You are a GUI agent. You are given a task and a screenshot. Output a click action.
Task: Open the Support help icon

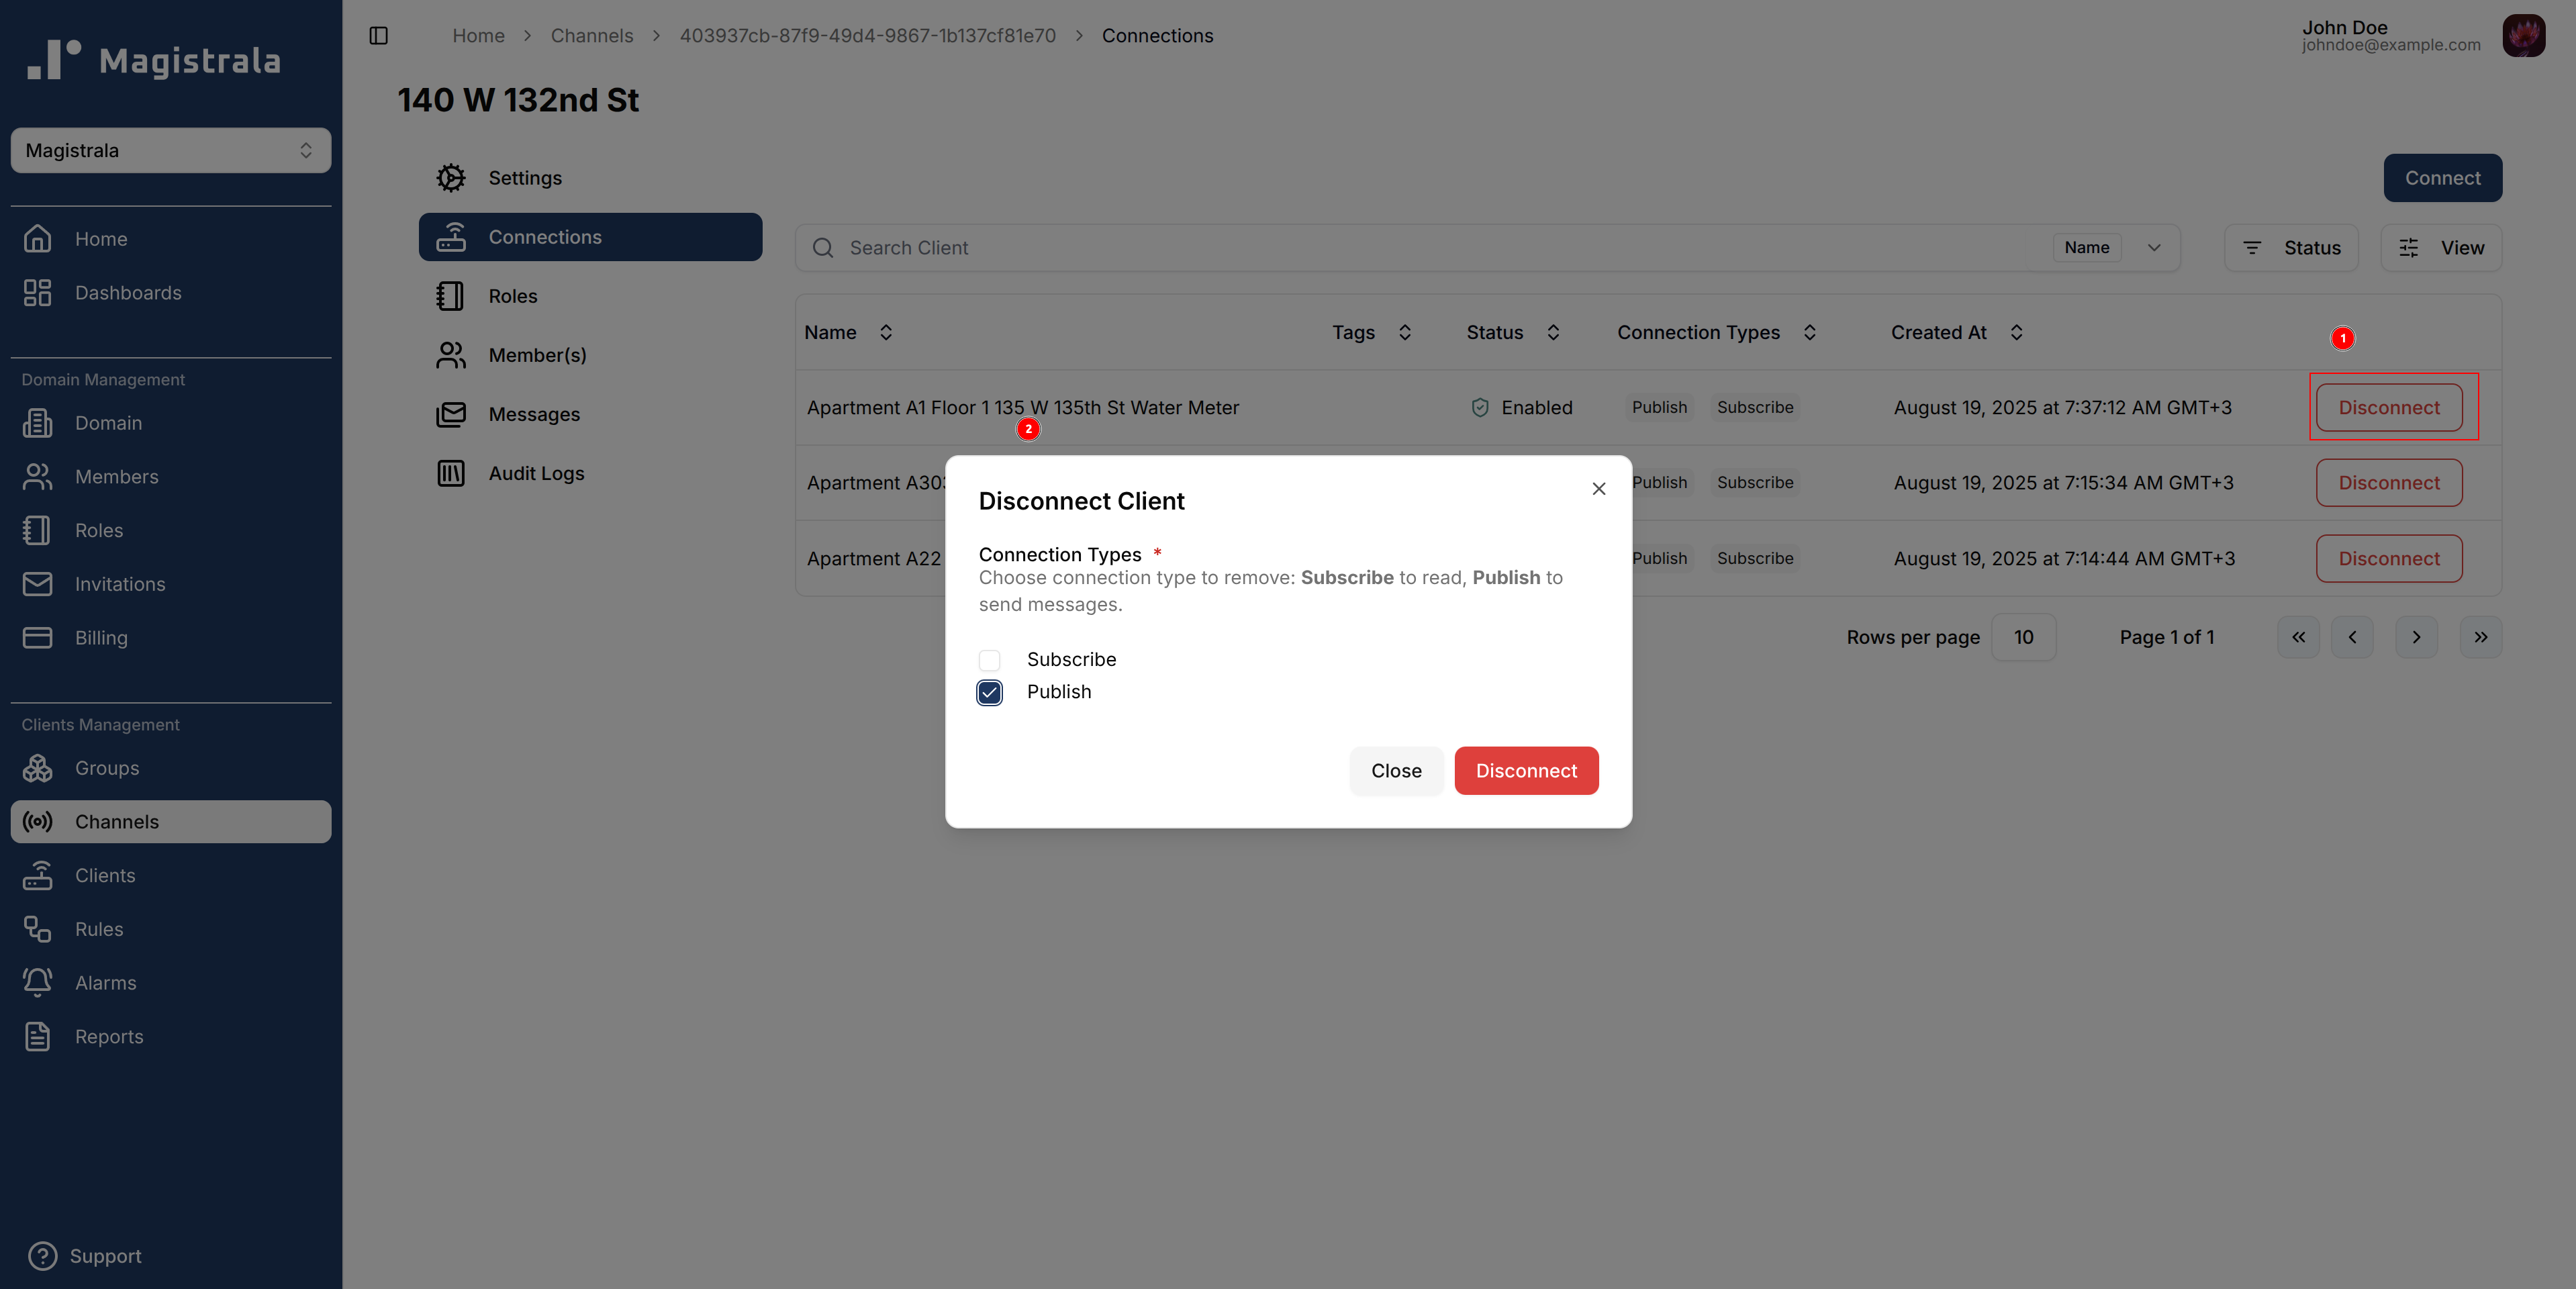tap(43, 1256)
